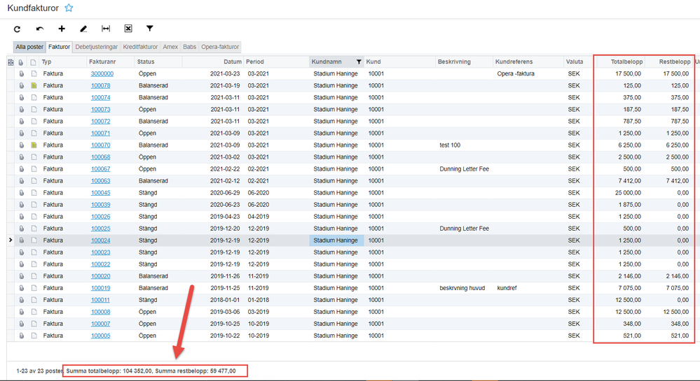
Task: Favorite Kundfakturor with the star icon
Action: (69, 8)
